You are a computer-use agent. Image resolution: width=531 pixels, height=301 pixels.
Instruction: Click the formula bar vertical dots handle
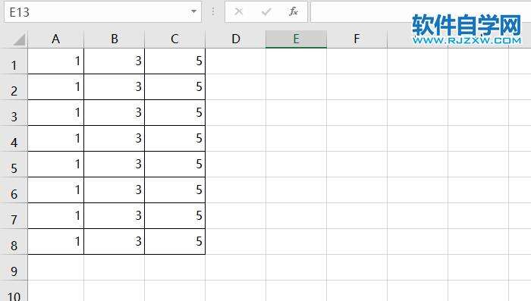[213, 12]
